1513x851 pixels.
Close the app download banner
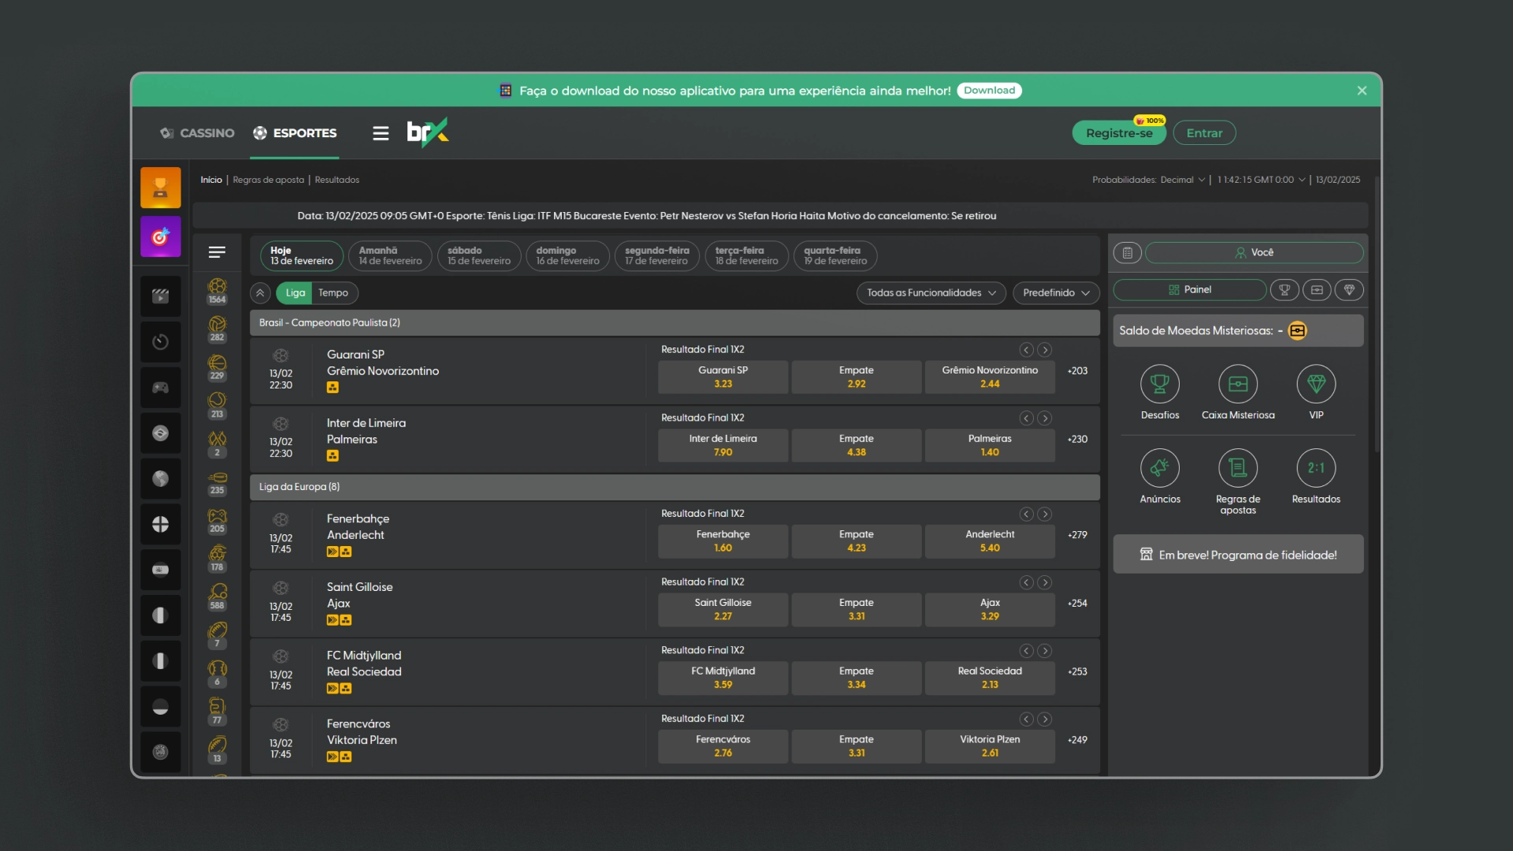1362,91
